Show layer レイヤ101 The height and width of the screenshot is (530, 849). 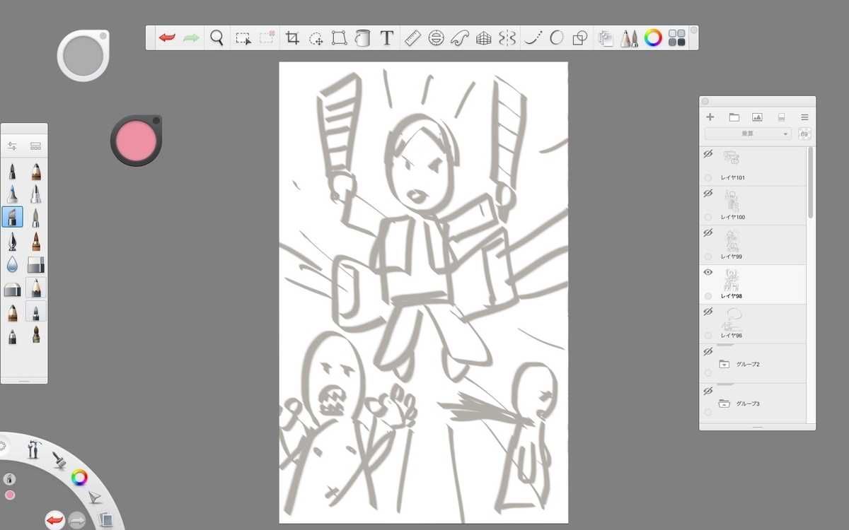point(707,153)
